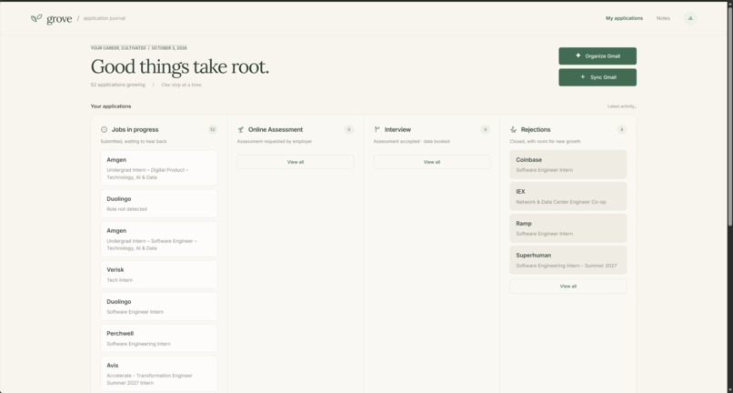
Task: Open the Verisk Tech Intern card
Action: click(x=159, y=275)
